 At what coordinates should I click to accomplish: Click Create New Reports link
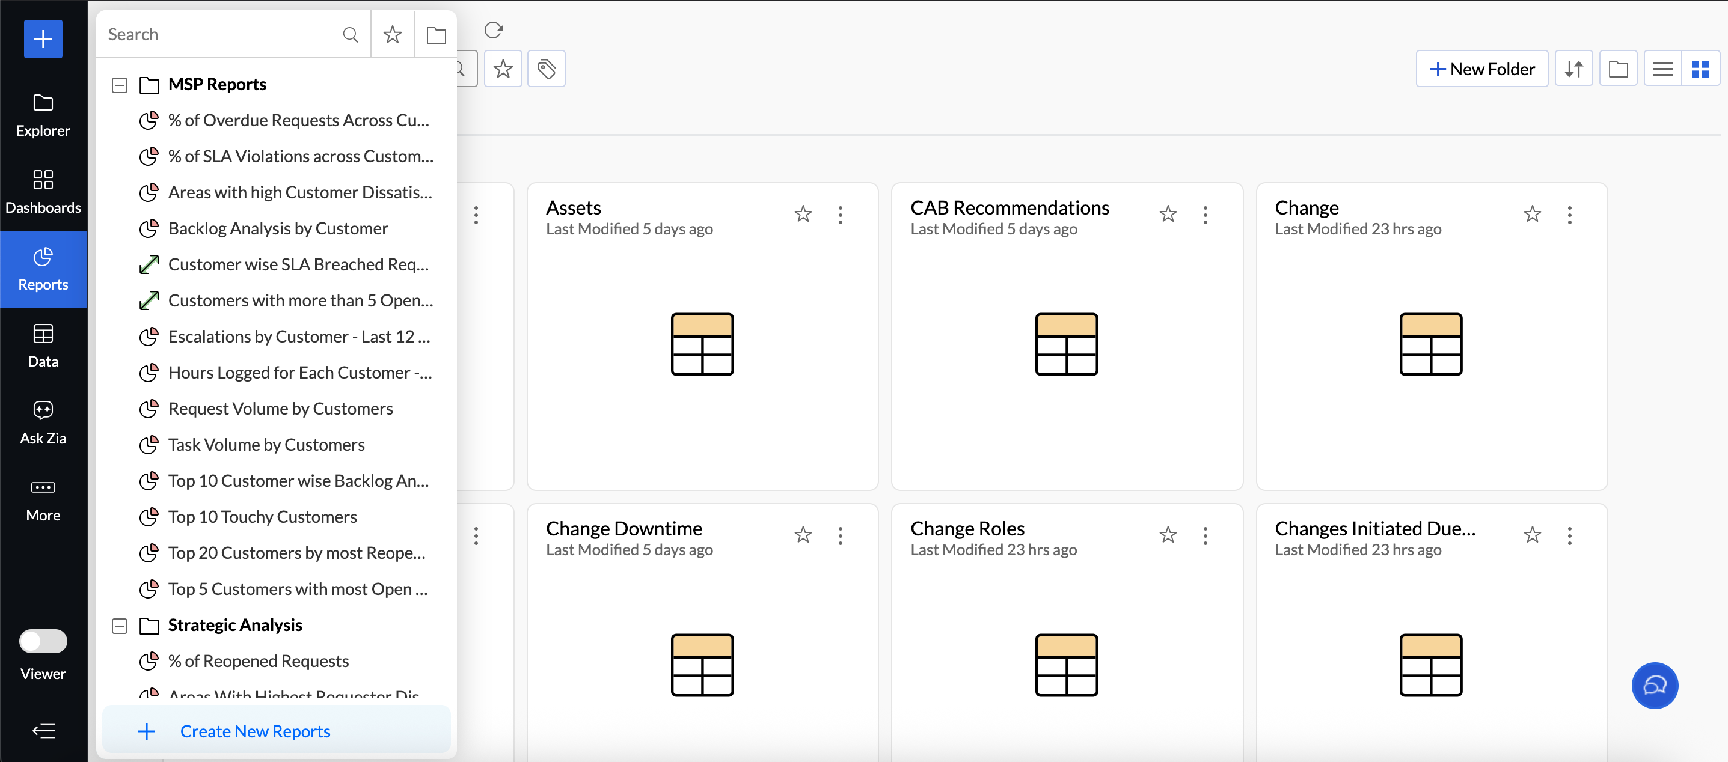(x=255, y=731)
